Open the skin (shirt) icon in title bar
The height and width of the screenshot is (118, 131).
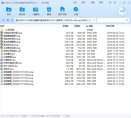click(x=110, y=3)
